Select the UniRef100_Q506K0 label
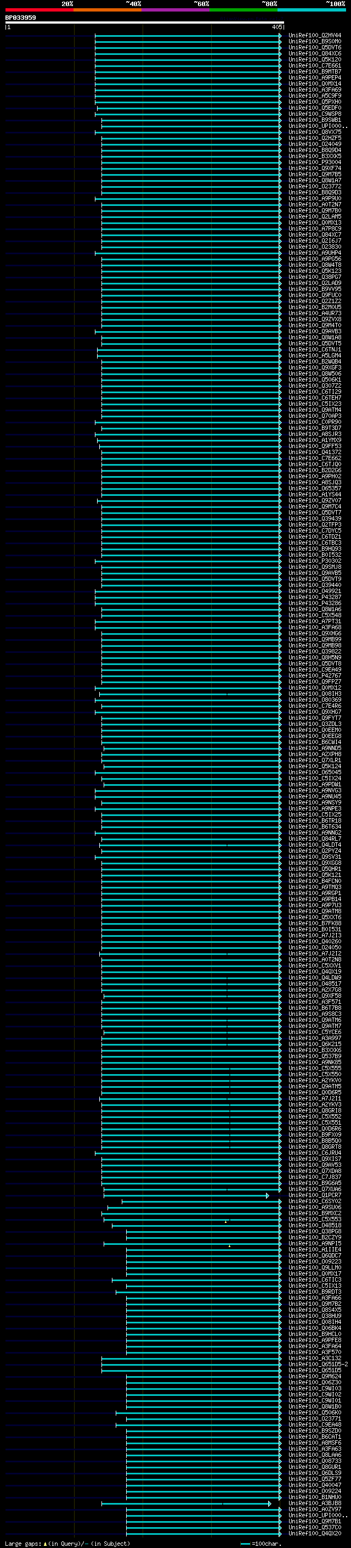The height and width of the screenshot is (1548, 351). [314, 1412]
